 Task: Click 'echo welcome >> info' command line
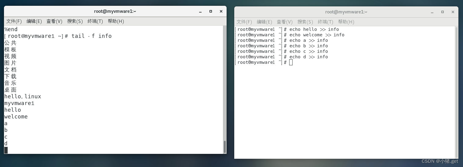pyautogui.click(x=317, y=35)
